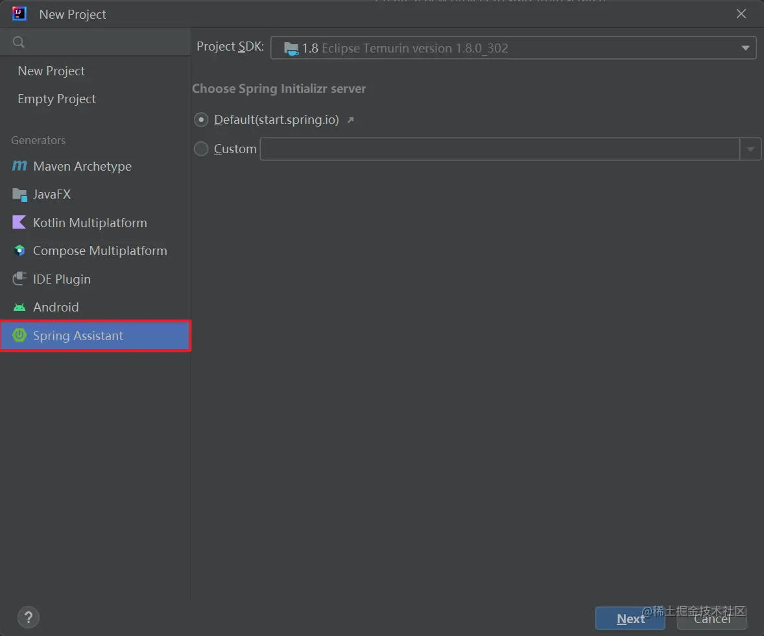
Task: Choose IDE Plugin generator label
Action: pyautogui.click(x=62, y=280)
